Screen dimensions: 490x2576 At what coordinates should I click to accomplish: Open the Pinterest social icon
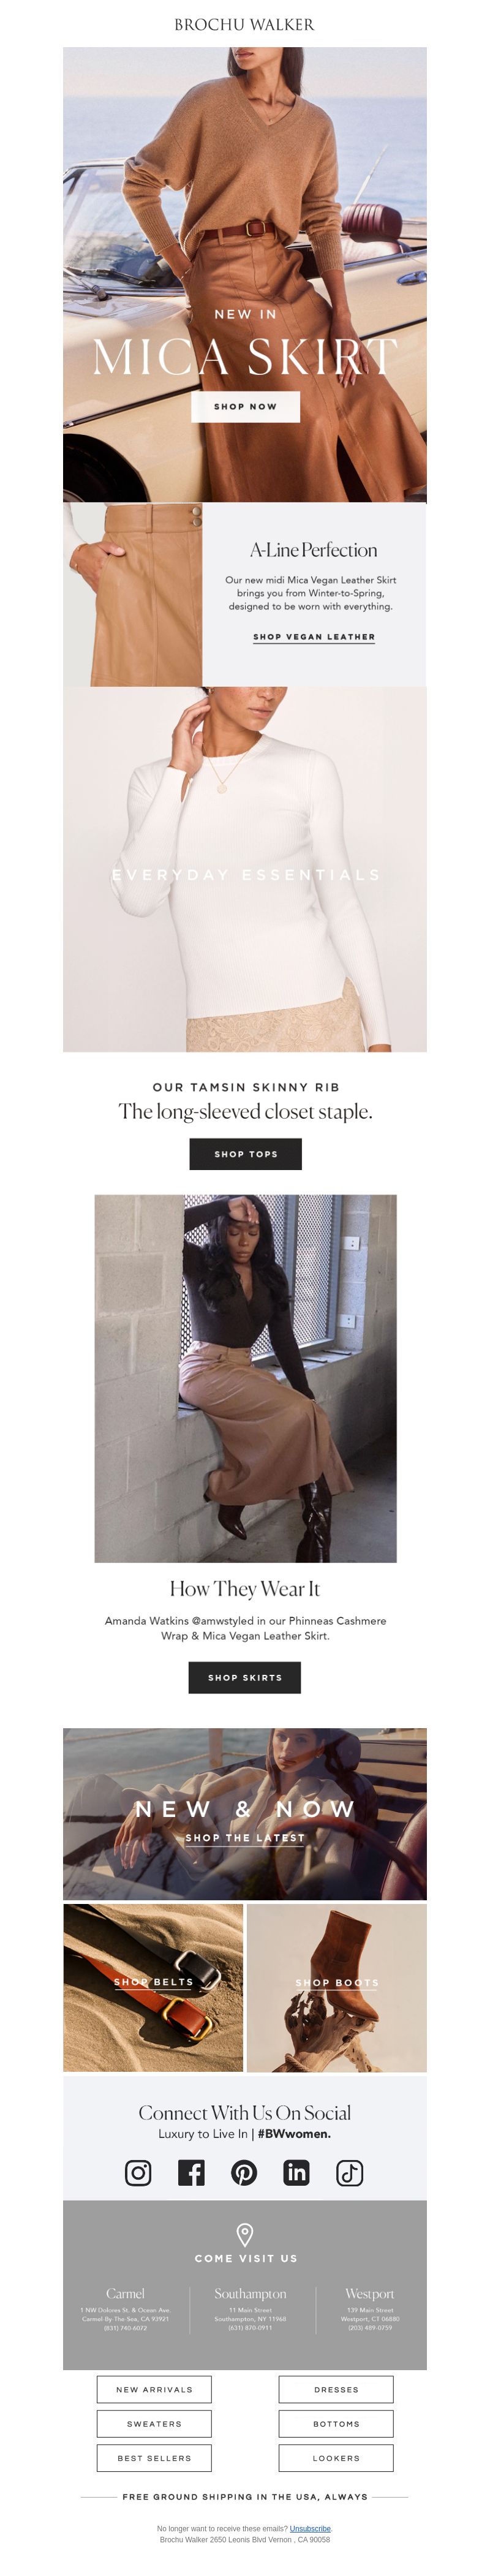[244, 2172]
